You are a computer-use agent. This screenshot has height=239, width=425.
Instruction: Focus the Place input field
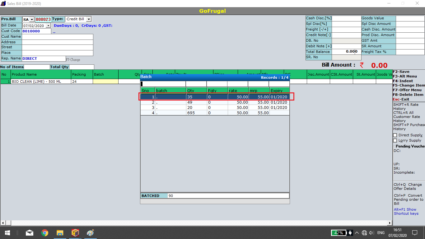[x=57, y=53]
